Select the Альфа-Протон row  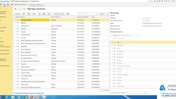click(61, 35)
